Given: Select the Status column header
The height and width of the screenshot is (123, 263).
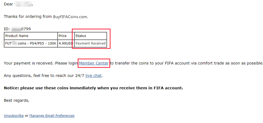Looking at the screenshot, I should pyautogui.click(x=91, y=36).
